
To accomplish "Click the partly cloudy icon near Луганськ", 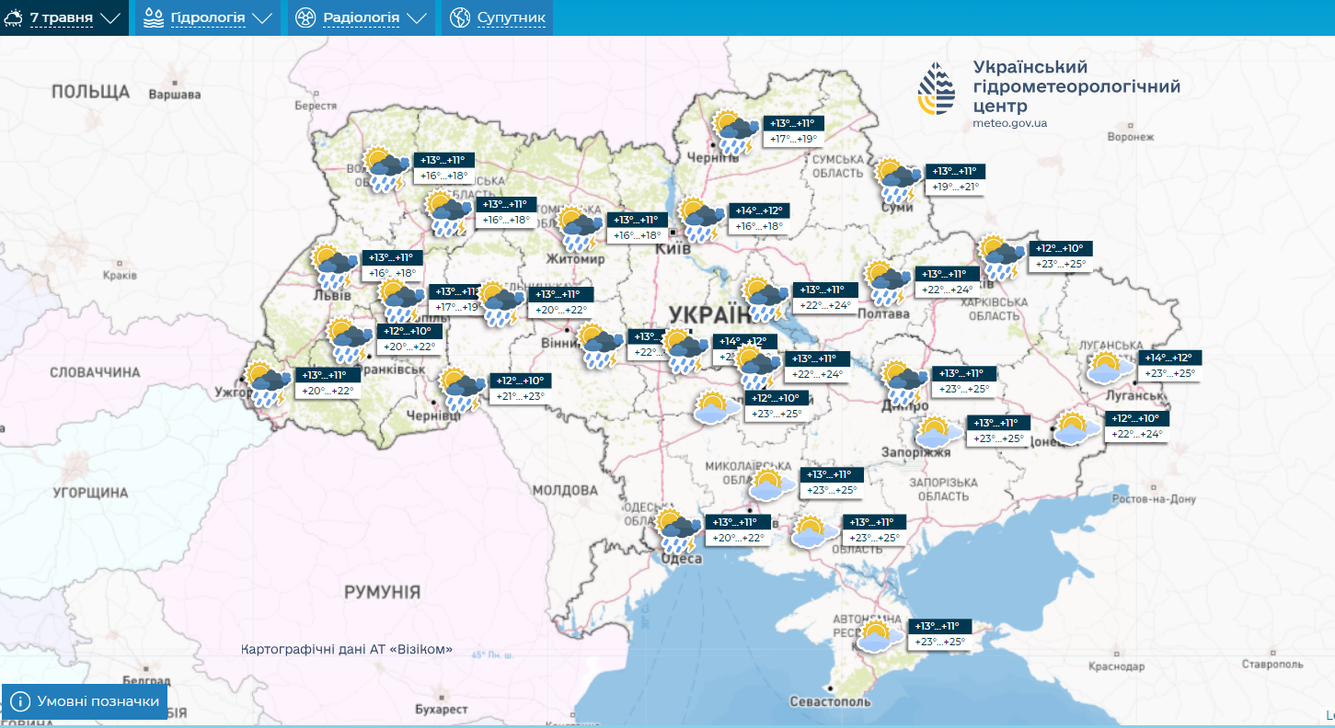I will (x=1108, y=368).
